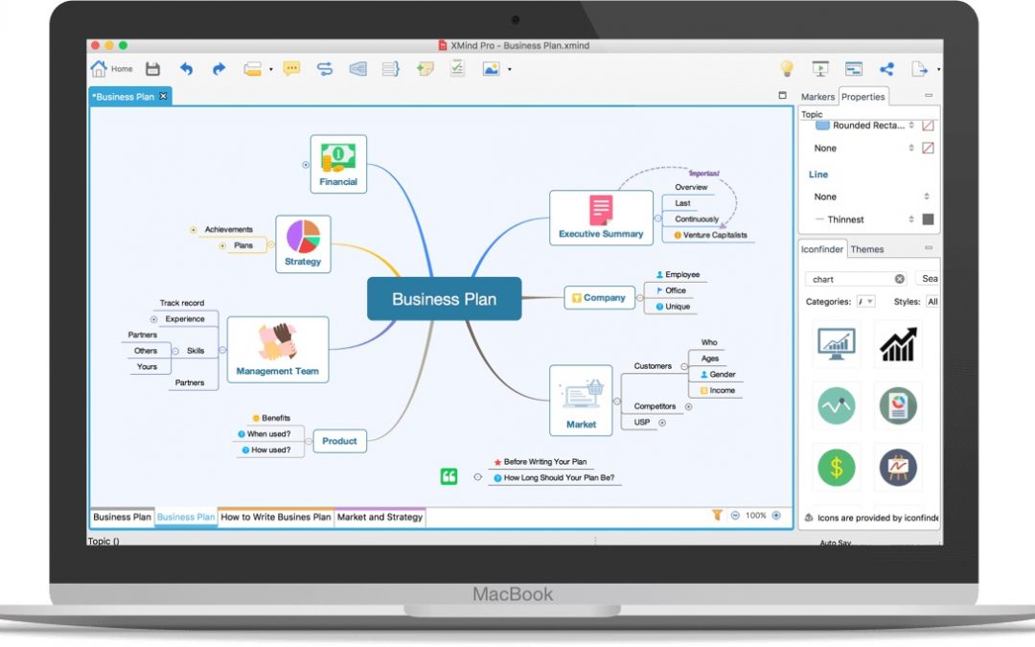Open the filter funnel in the status bar

[717, 515]
